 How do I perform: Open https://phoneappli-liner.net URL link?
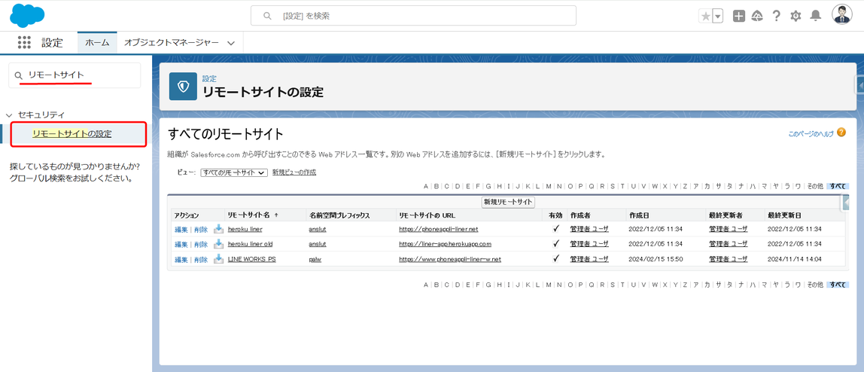(439, 229)
